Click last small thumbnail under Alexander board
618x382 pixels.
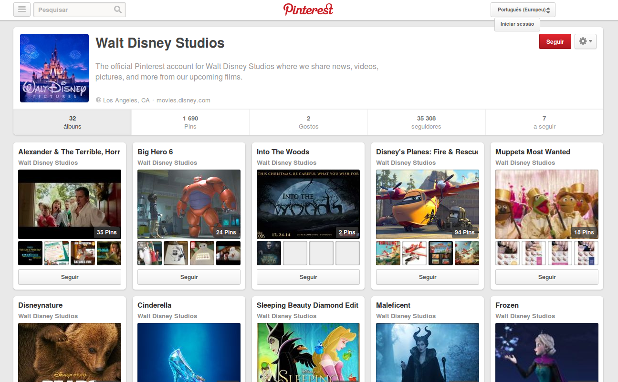[x=109, y=253]
